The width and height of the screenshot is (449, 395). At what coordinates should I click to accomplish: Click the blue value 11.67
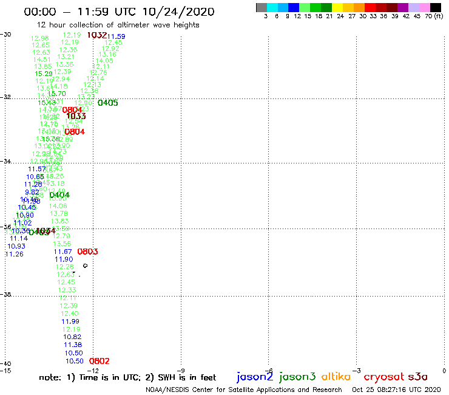[62, 252]
